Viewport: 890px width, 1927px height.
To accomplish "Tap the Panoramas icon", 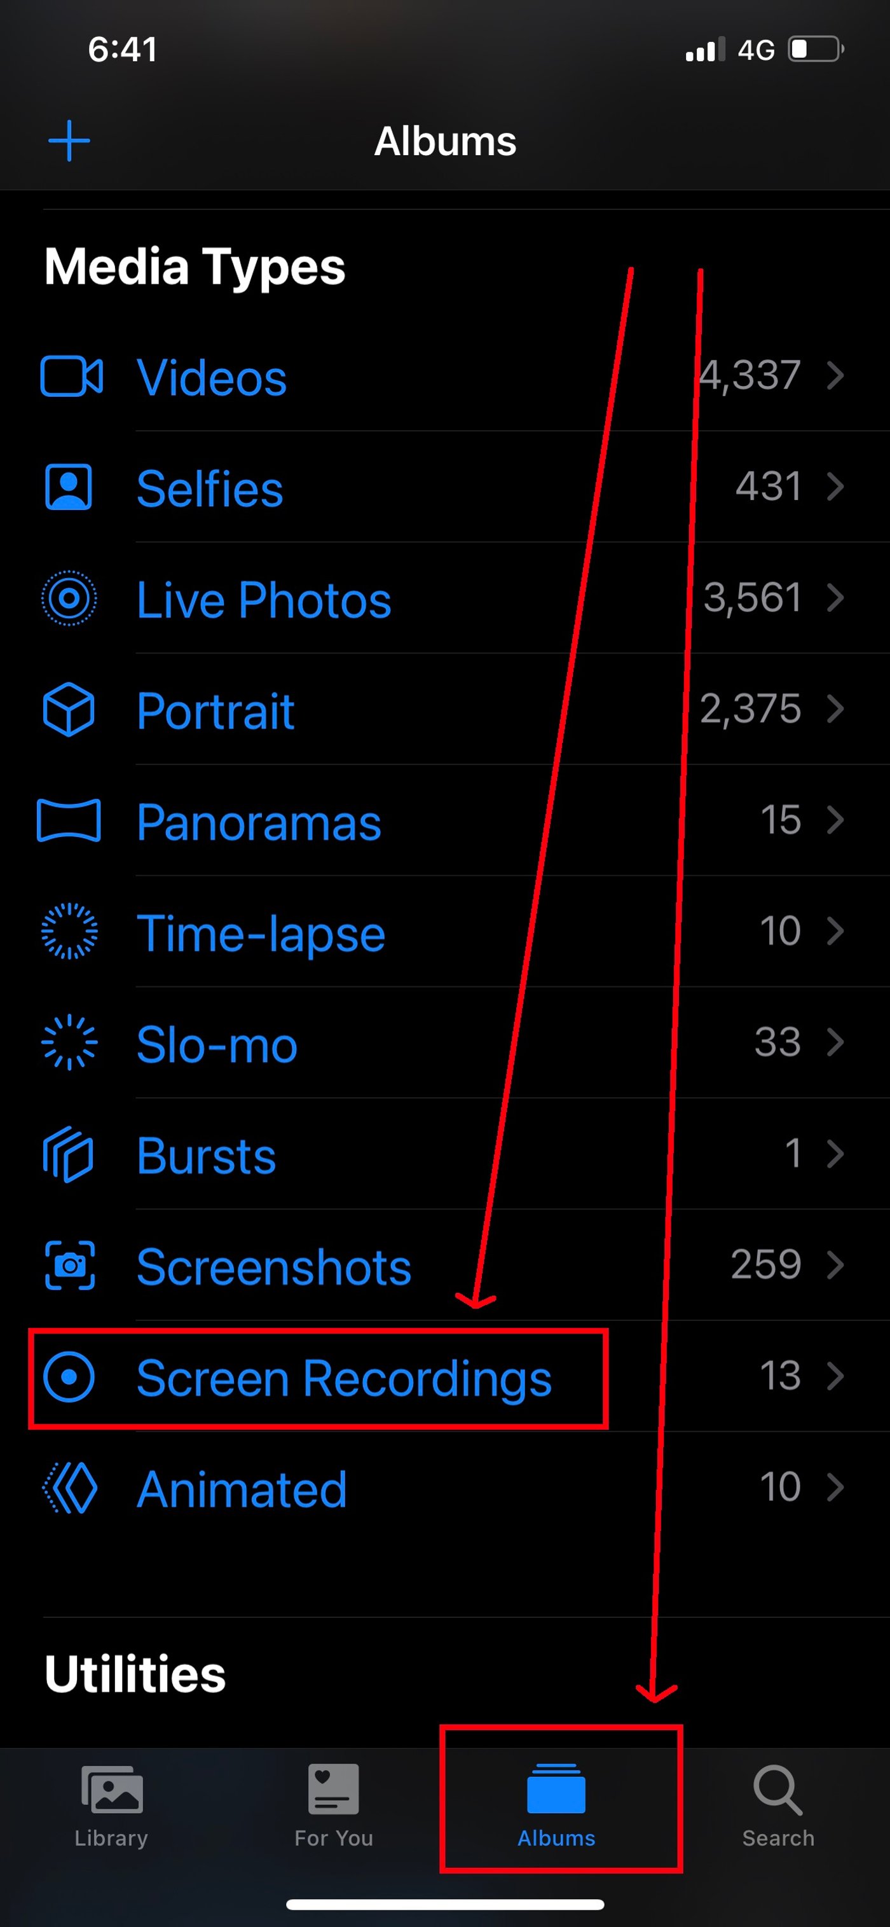I will click(69, 820).
